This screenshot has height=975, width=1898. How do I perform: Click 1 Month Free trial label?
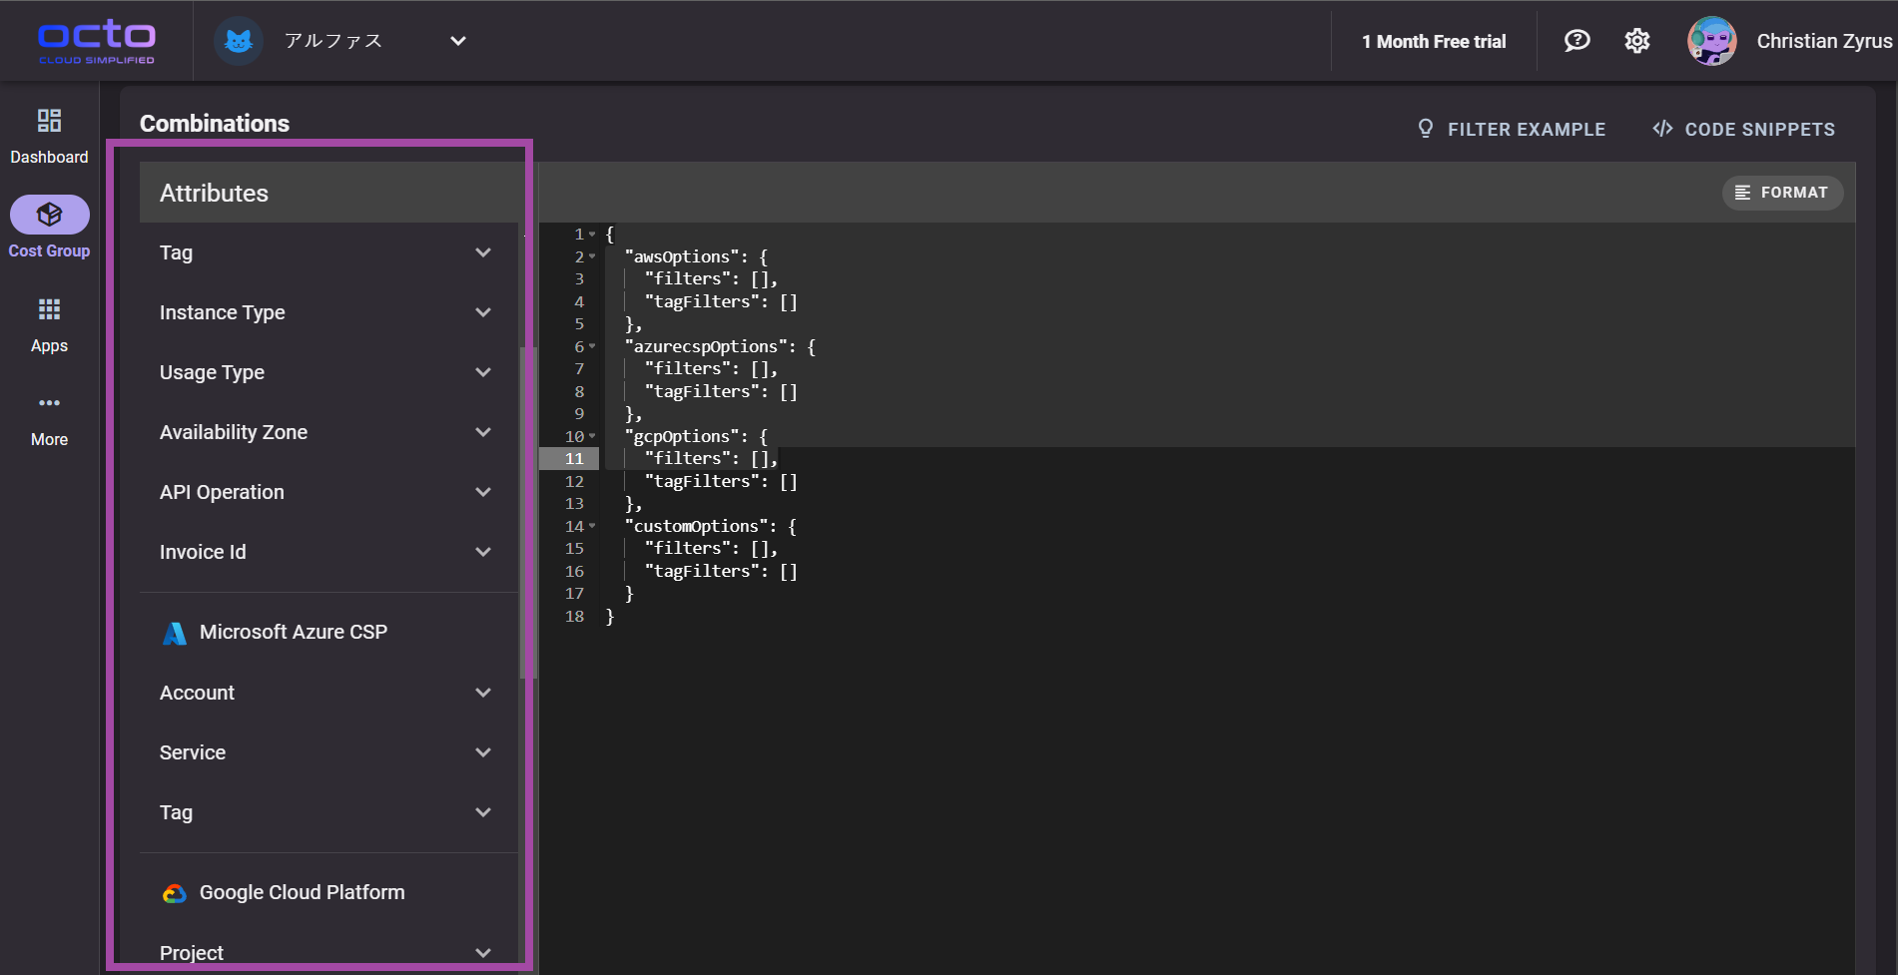[1434, 41]
